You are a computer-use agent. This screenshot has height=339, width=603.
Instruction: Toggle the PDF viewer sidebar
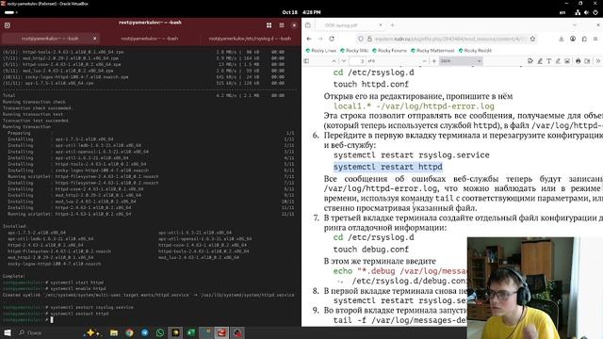click(306, 61)
